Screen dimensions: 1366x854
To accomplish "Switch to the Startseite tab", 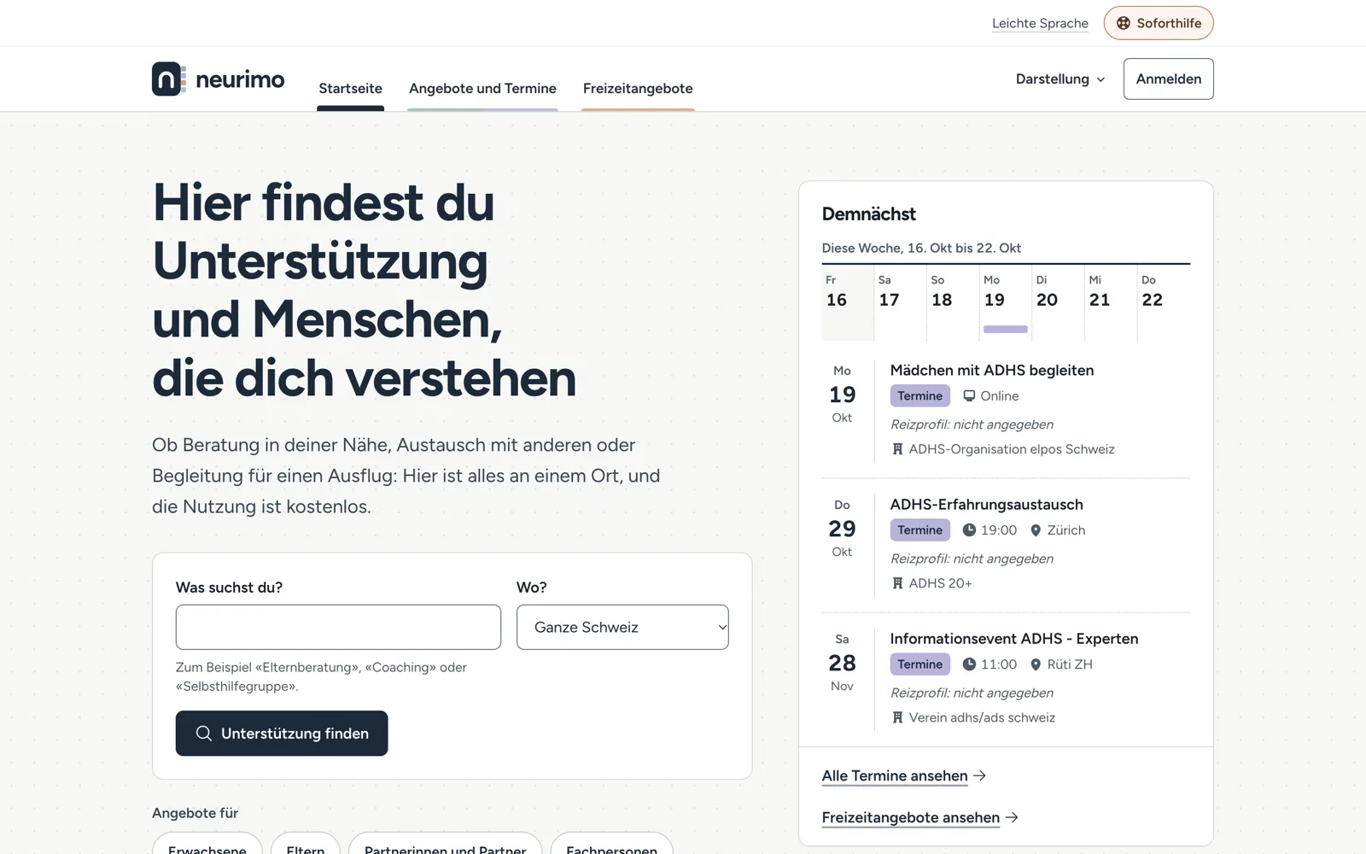I will 350,89.
